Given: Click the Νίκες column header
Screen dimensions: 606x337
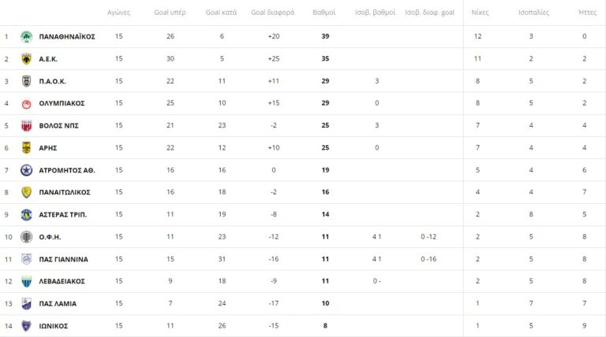Looking at the screenshot, I should tap(479, 13).
